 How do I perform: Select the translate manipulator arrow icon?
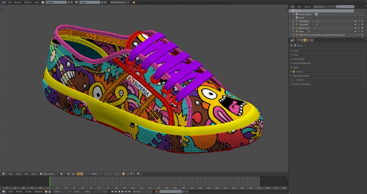tap(81, 174)
